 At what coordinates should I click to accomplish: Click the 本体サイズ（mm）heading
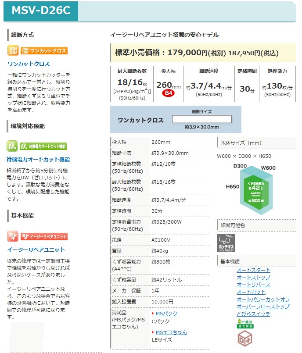pos(241,143)
